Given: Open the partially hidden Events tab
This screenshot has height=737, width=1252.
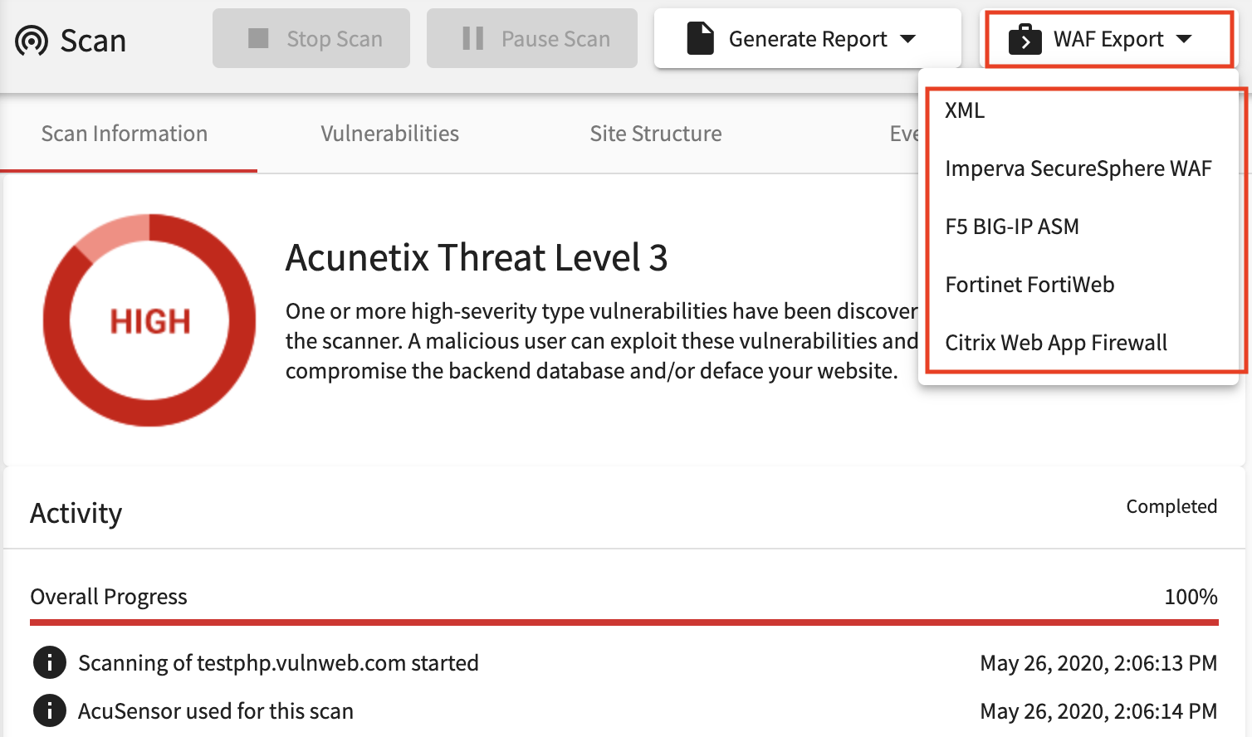Looking at the screenshot, I should coord(903,134).
